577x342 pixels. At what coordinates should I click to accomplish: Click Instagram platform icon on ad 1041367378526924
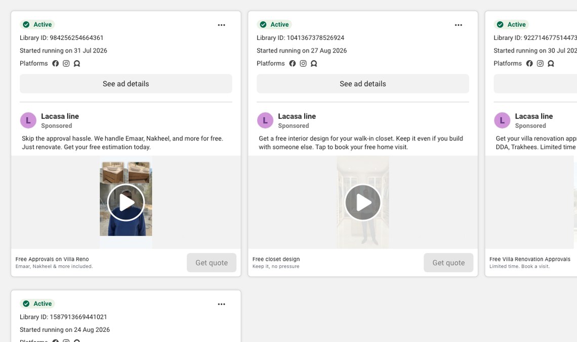tap(303, 63)
